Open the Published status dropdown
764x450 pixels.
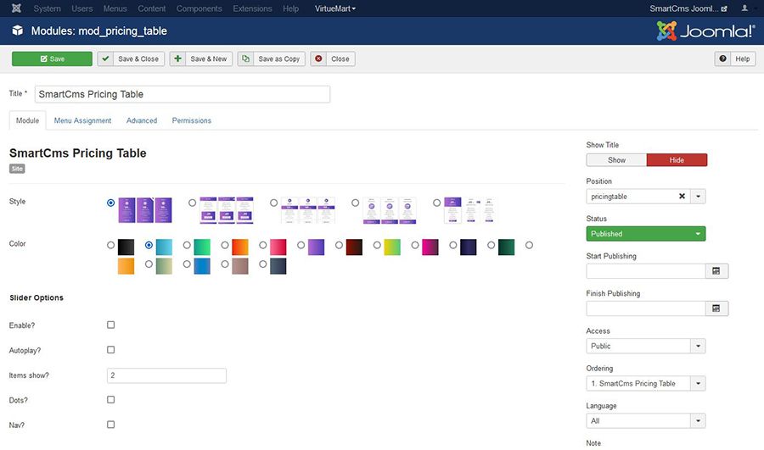tap(646, 234)
